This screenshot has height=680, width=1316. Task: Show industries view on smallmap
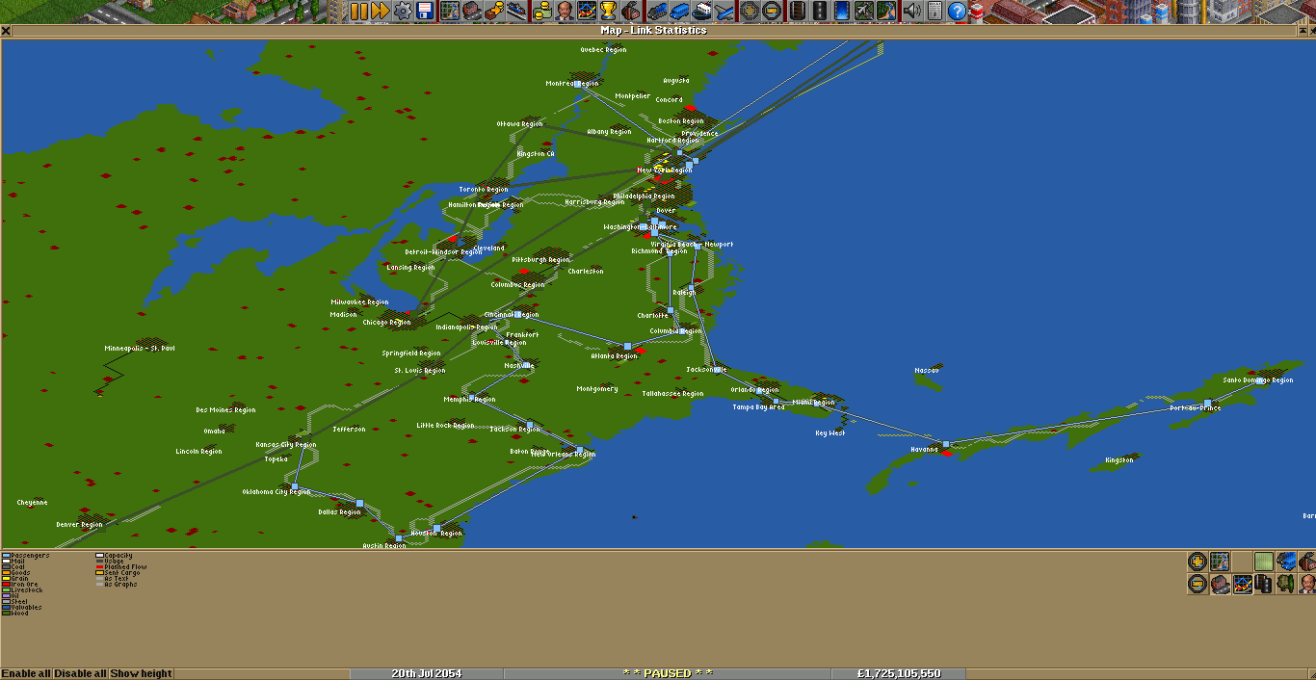tap(1307, 562)
